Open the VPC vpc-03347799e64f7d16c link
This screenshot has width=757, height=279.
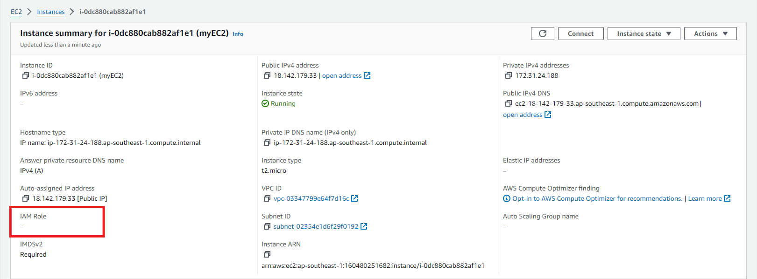point(311,198)
